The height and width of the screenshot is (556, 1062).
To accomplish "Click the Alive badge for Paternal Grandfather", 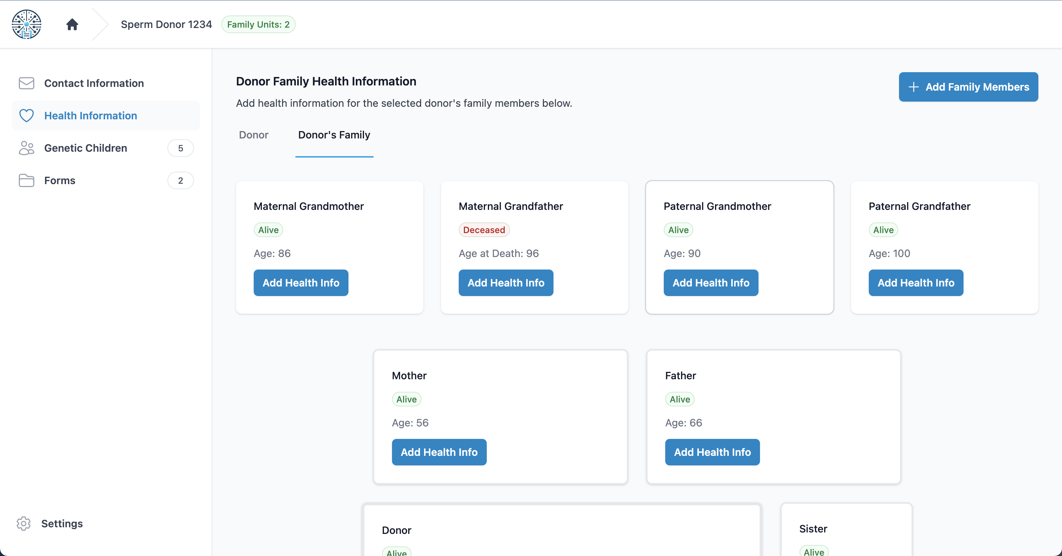I will 883,230.
